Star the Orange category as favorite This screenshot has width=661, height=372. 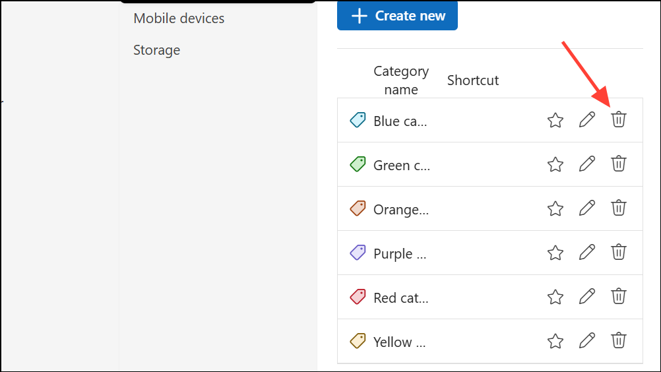click(555, 208)
